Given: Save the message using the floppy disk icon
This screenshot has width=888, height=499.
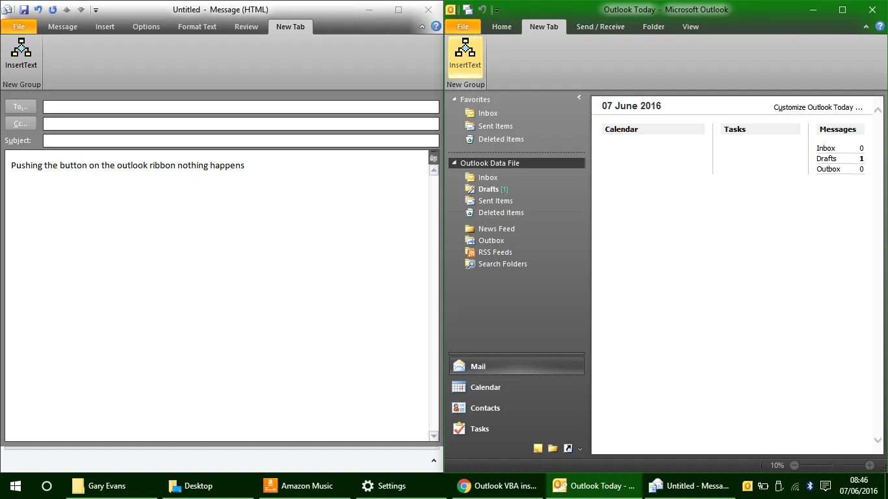Looking at the screenshot, I should [x=24, y=10].
